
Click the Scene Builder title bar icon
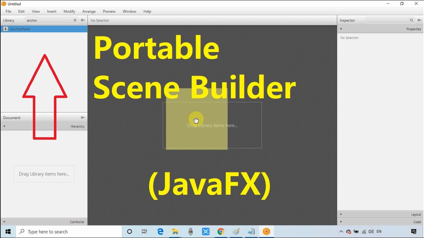pos(4,4)
